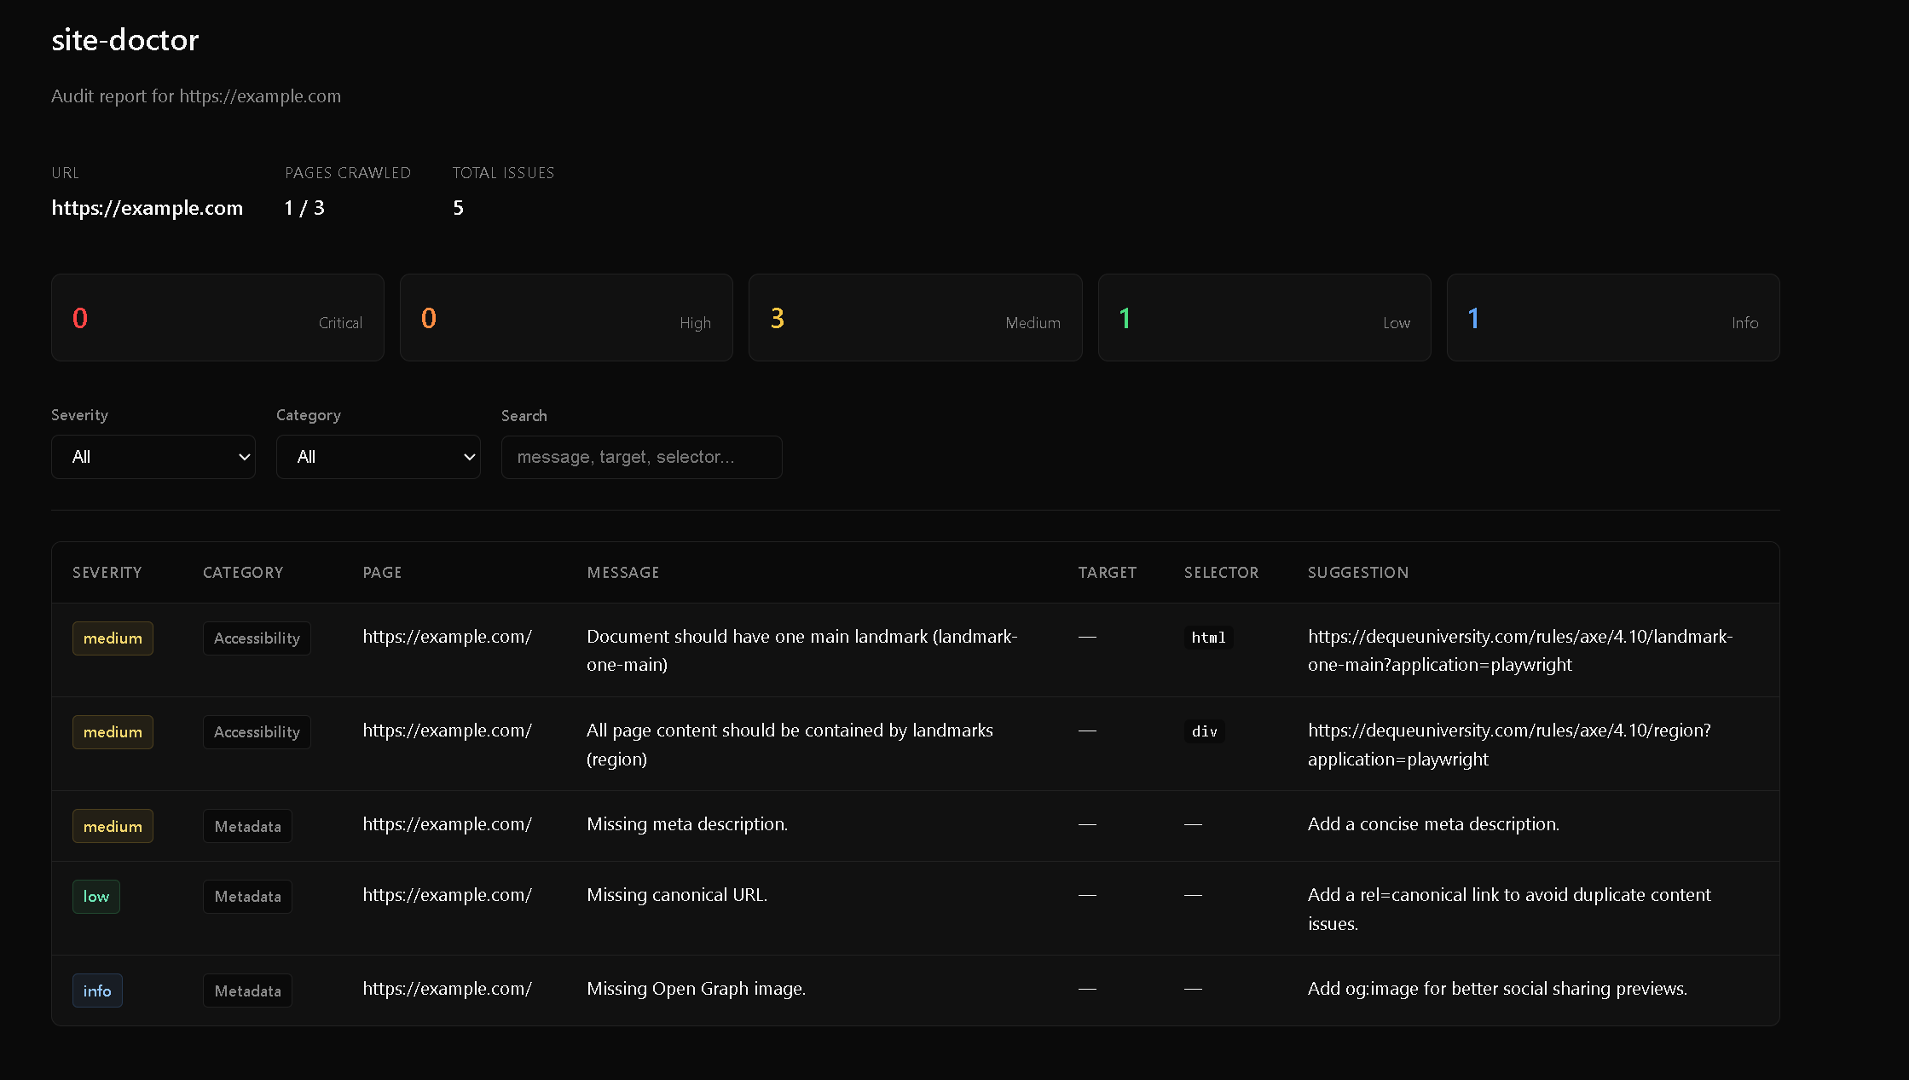Image resolution: width=1909 pixels, height=1080 pixels.
Task: Click the Metadata tag in the Open Graph image row
Action: tap(247, 990)
